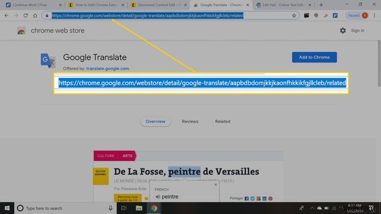
Task: Click the Add to Chrome button
Action: (x=314, y=57)
